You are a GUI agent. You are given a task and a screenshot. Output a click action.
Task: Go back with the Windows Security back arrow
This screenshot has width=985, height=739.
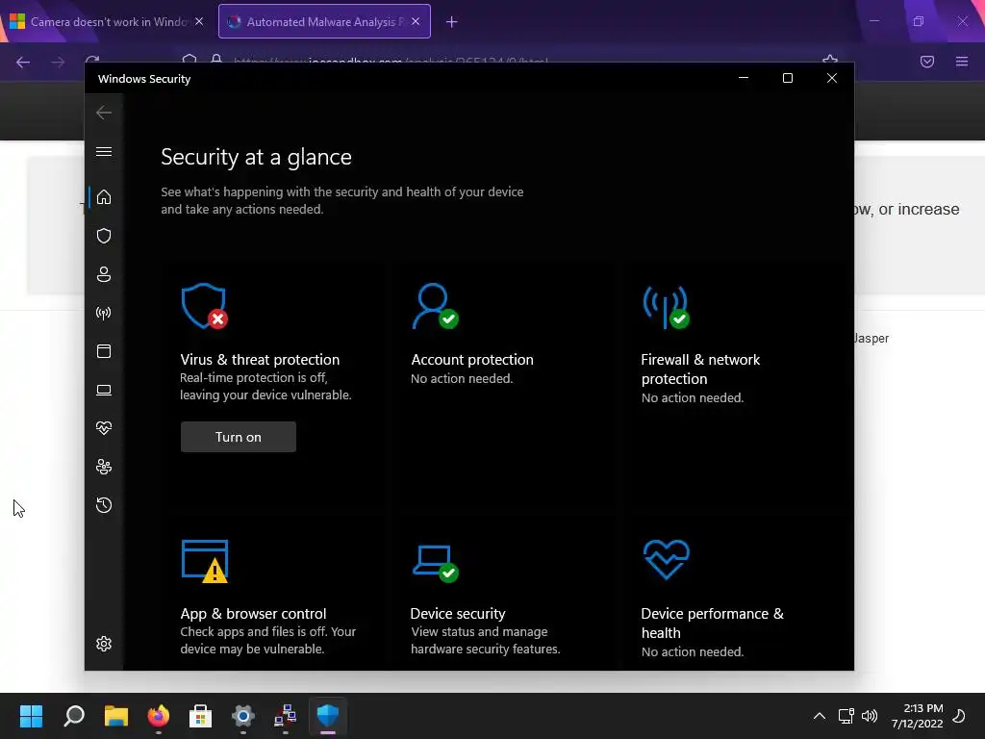(x=104, y=113)
